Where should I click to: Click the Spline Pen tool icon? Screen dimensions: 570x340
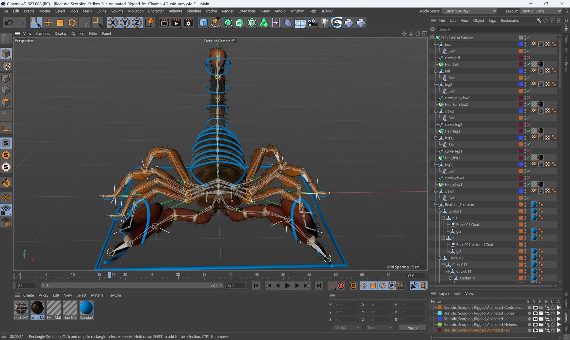tap(216, 23)
